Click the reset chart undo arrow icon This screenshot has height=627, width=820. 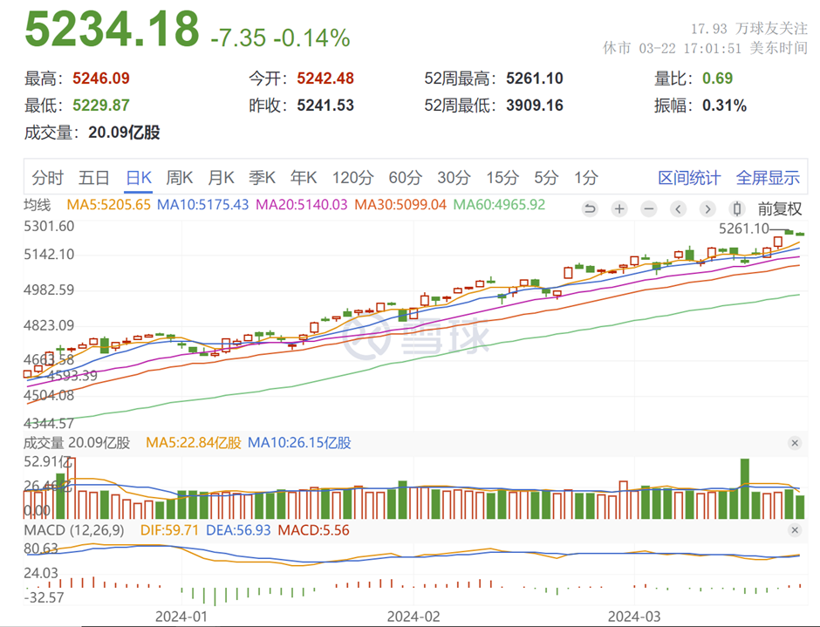pos(590,208)
